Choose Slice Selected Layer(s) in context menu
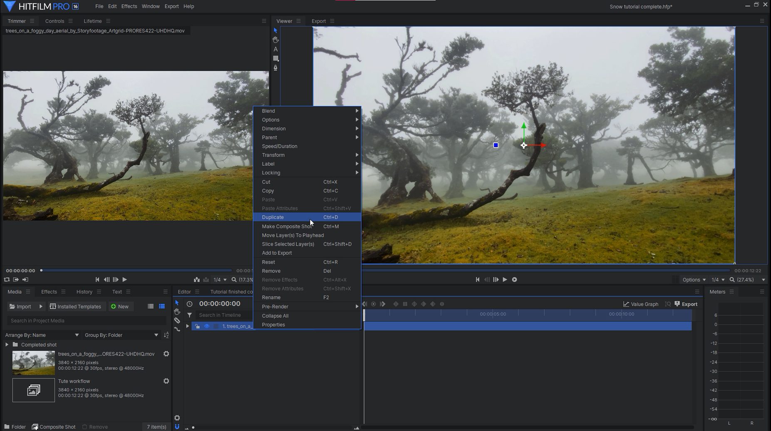This screenshot has width=771, height=431. pos(307,244)
